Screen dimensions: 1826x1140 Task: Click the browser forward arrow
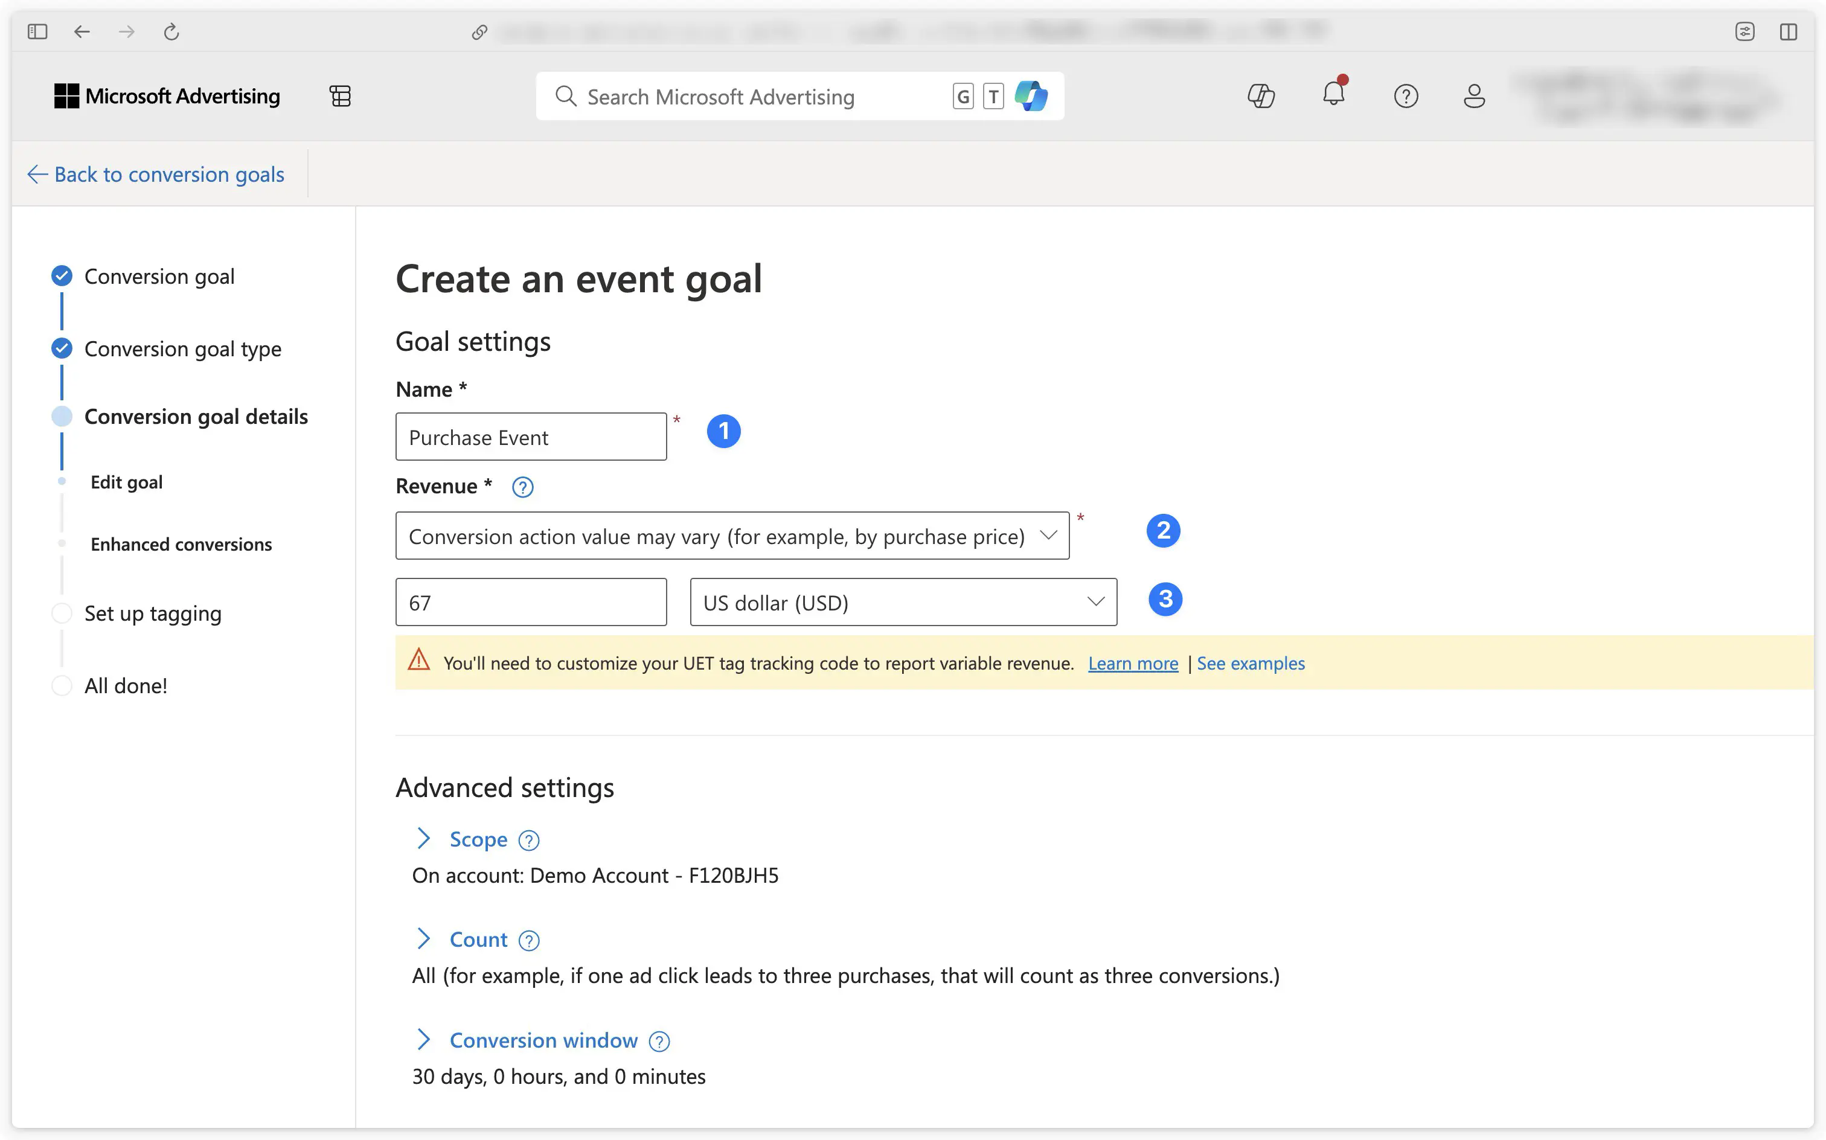click(x=127, y=31)
